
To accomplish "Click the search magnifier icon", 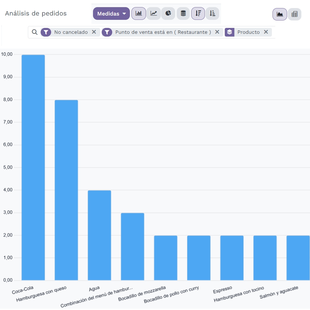I will [35, 32].
